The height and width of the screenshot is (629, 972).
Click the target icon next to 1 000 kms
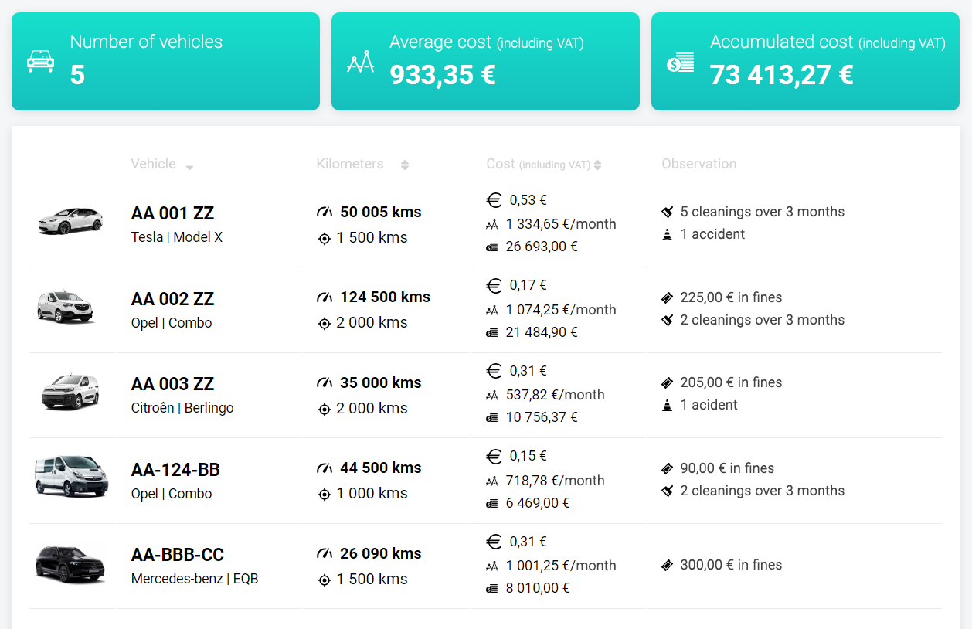pyautogui.click(x=323, y=493)
